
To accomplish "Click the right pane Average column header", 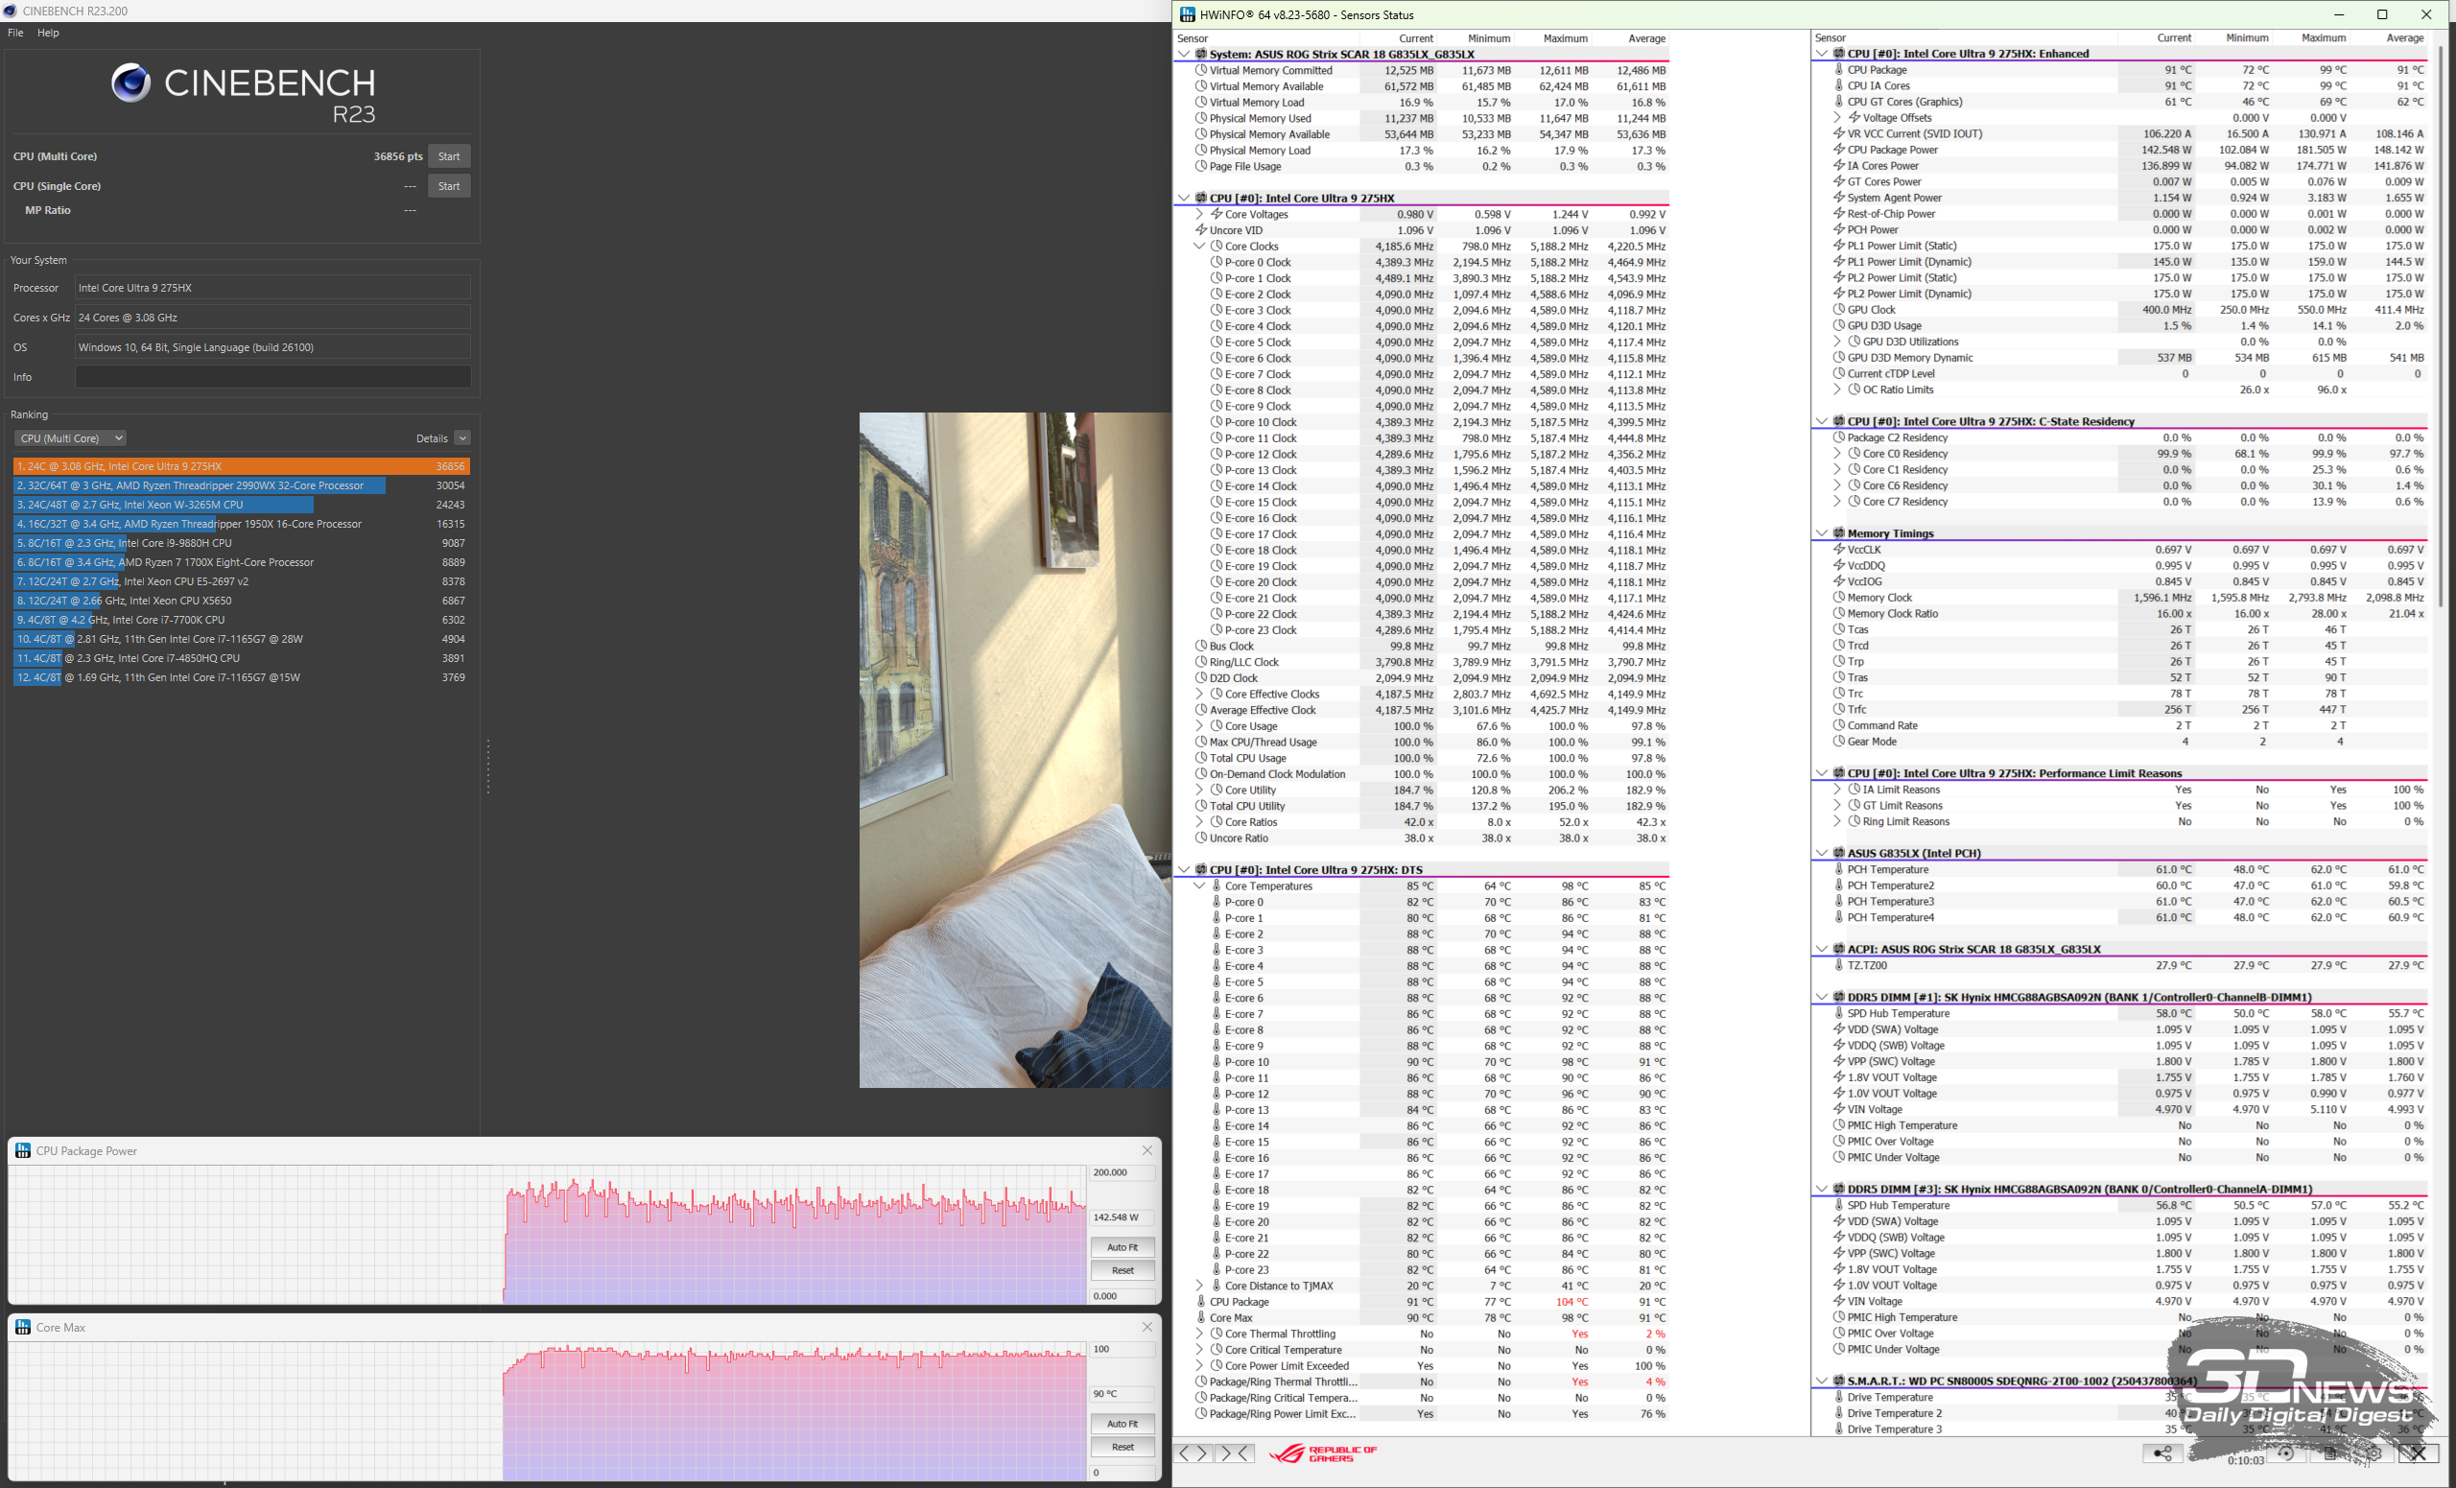I will [x=2404, y=37].
